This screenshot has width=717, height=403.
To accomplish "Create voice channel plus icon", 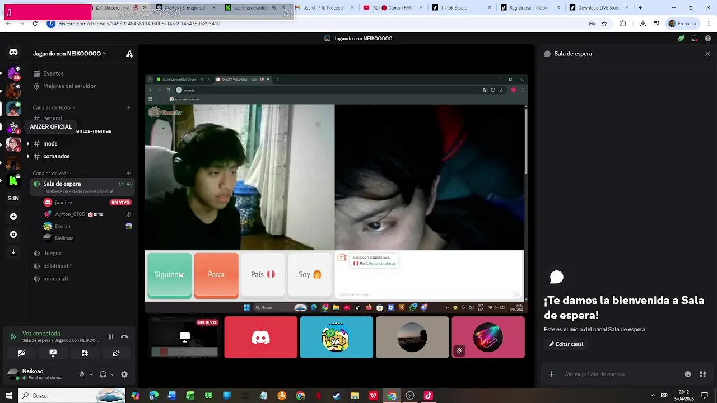I will (x=129, y=174).
